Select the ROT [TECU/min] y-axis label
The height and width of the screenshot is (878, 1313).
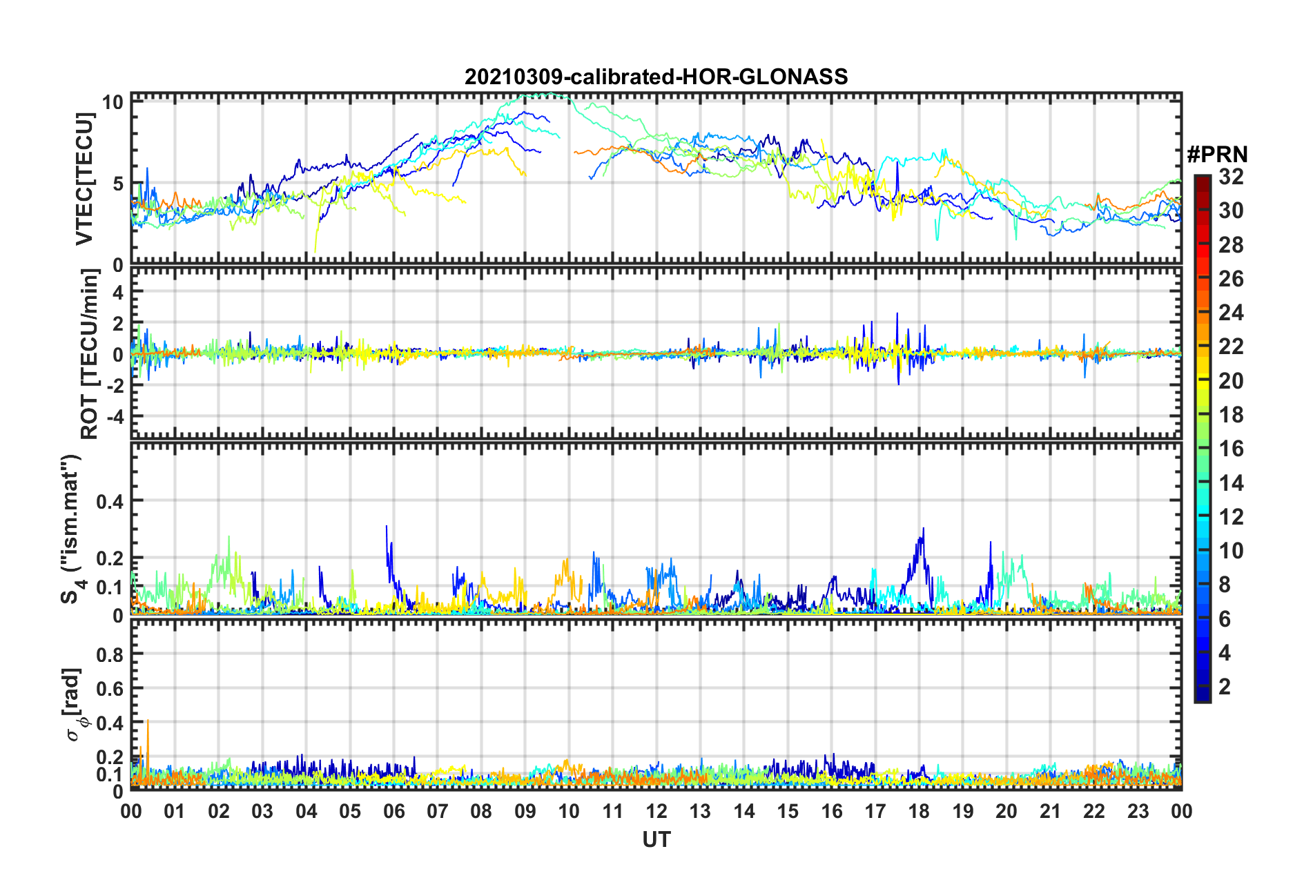click(90, 354)
